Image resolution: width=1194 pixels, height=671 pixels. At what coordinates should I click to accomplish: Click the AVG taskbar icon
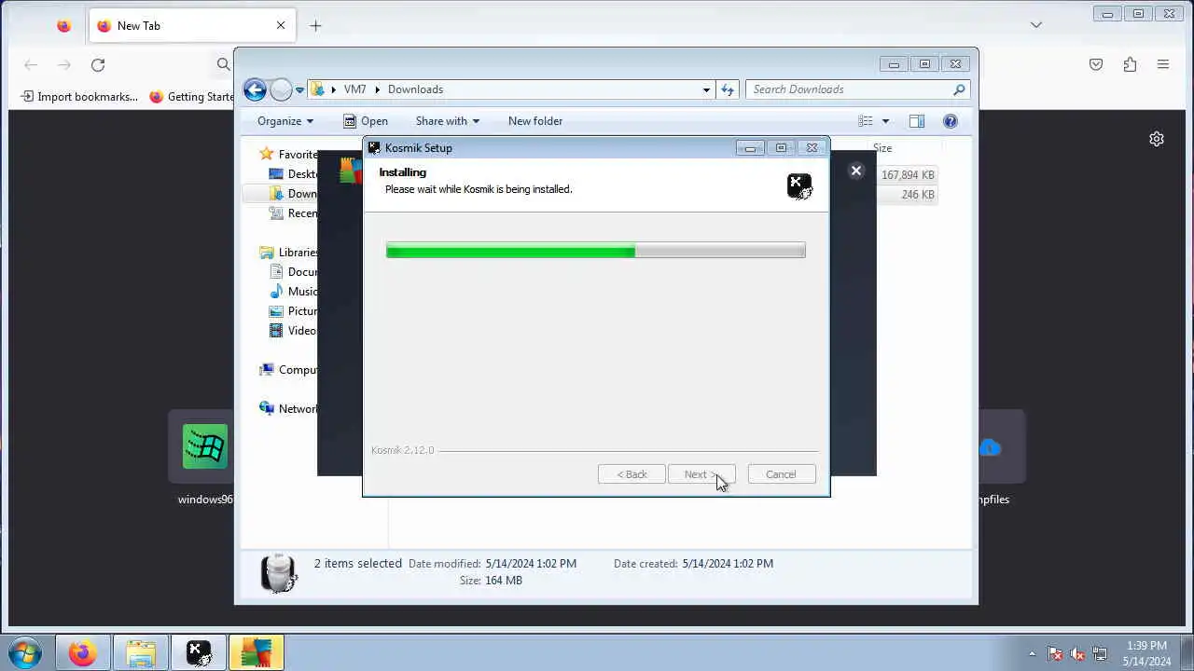pos(256,653)
